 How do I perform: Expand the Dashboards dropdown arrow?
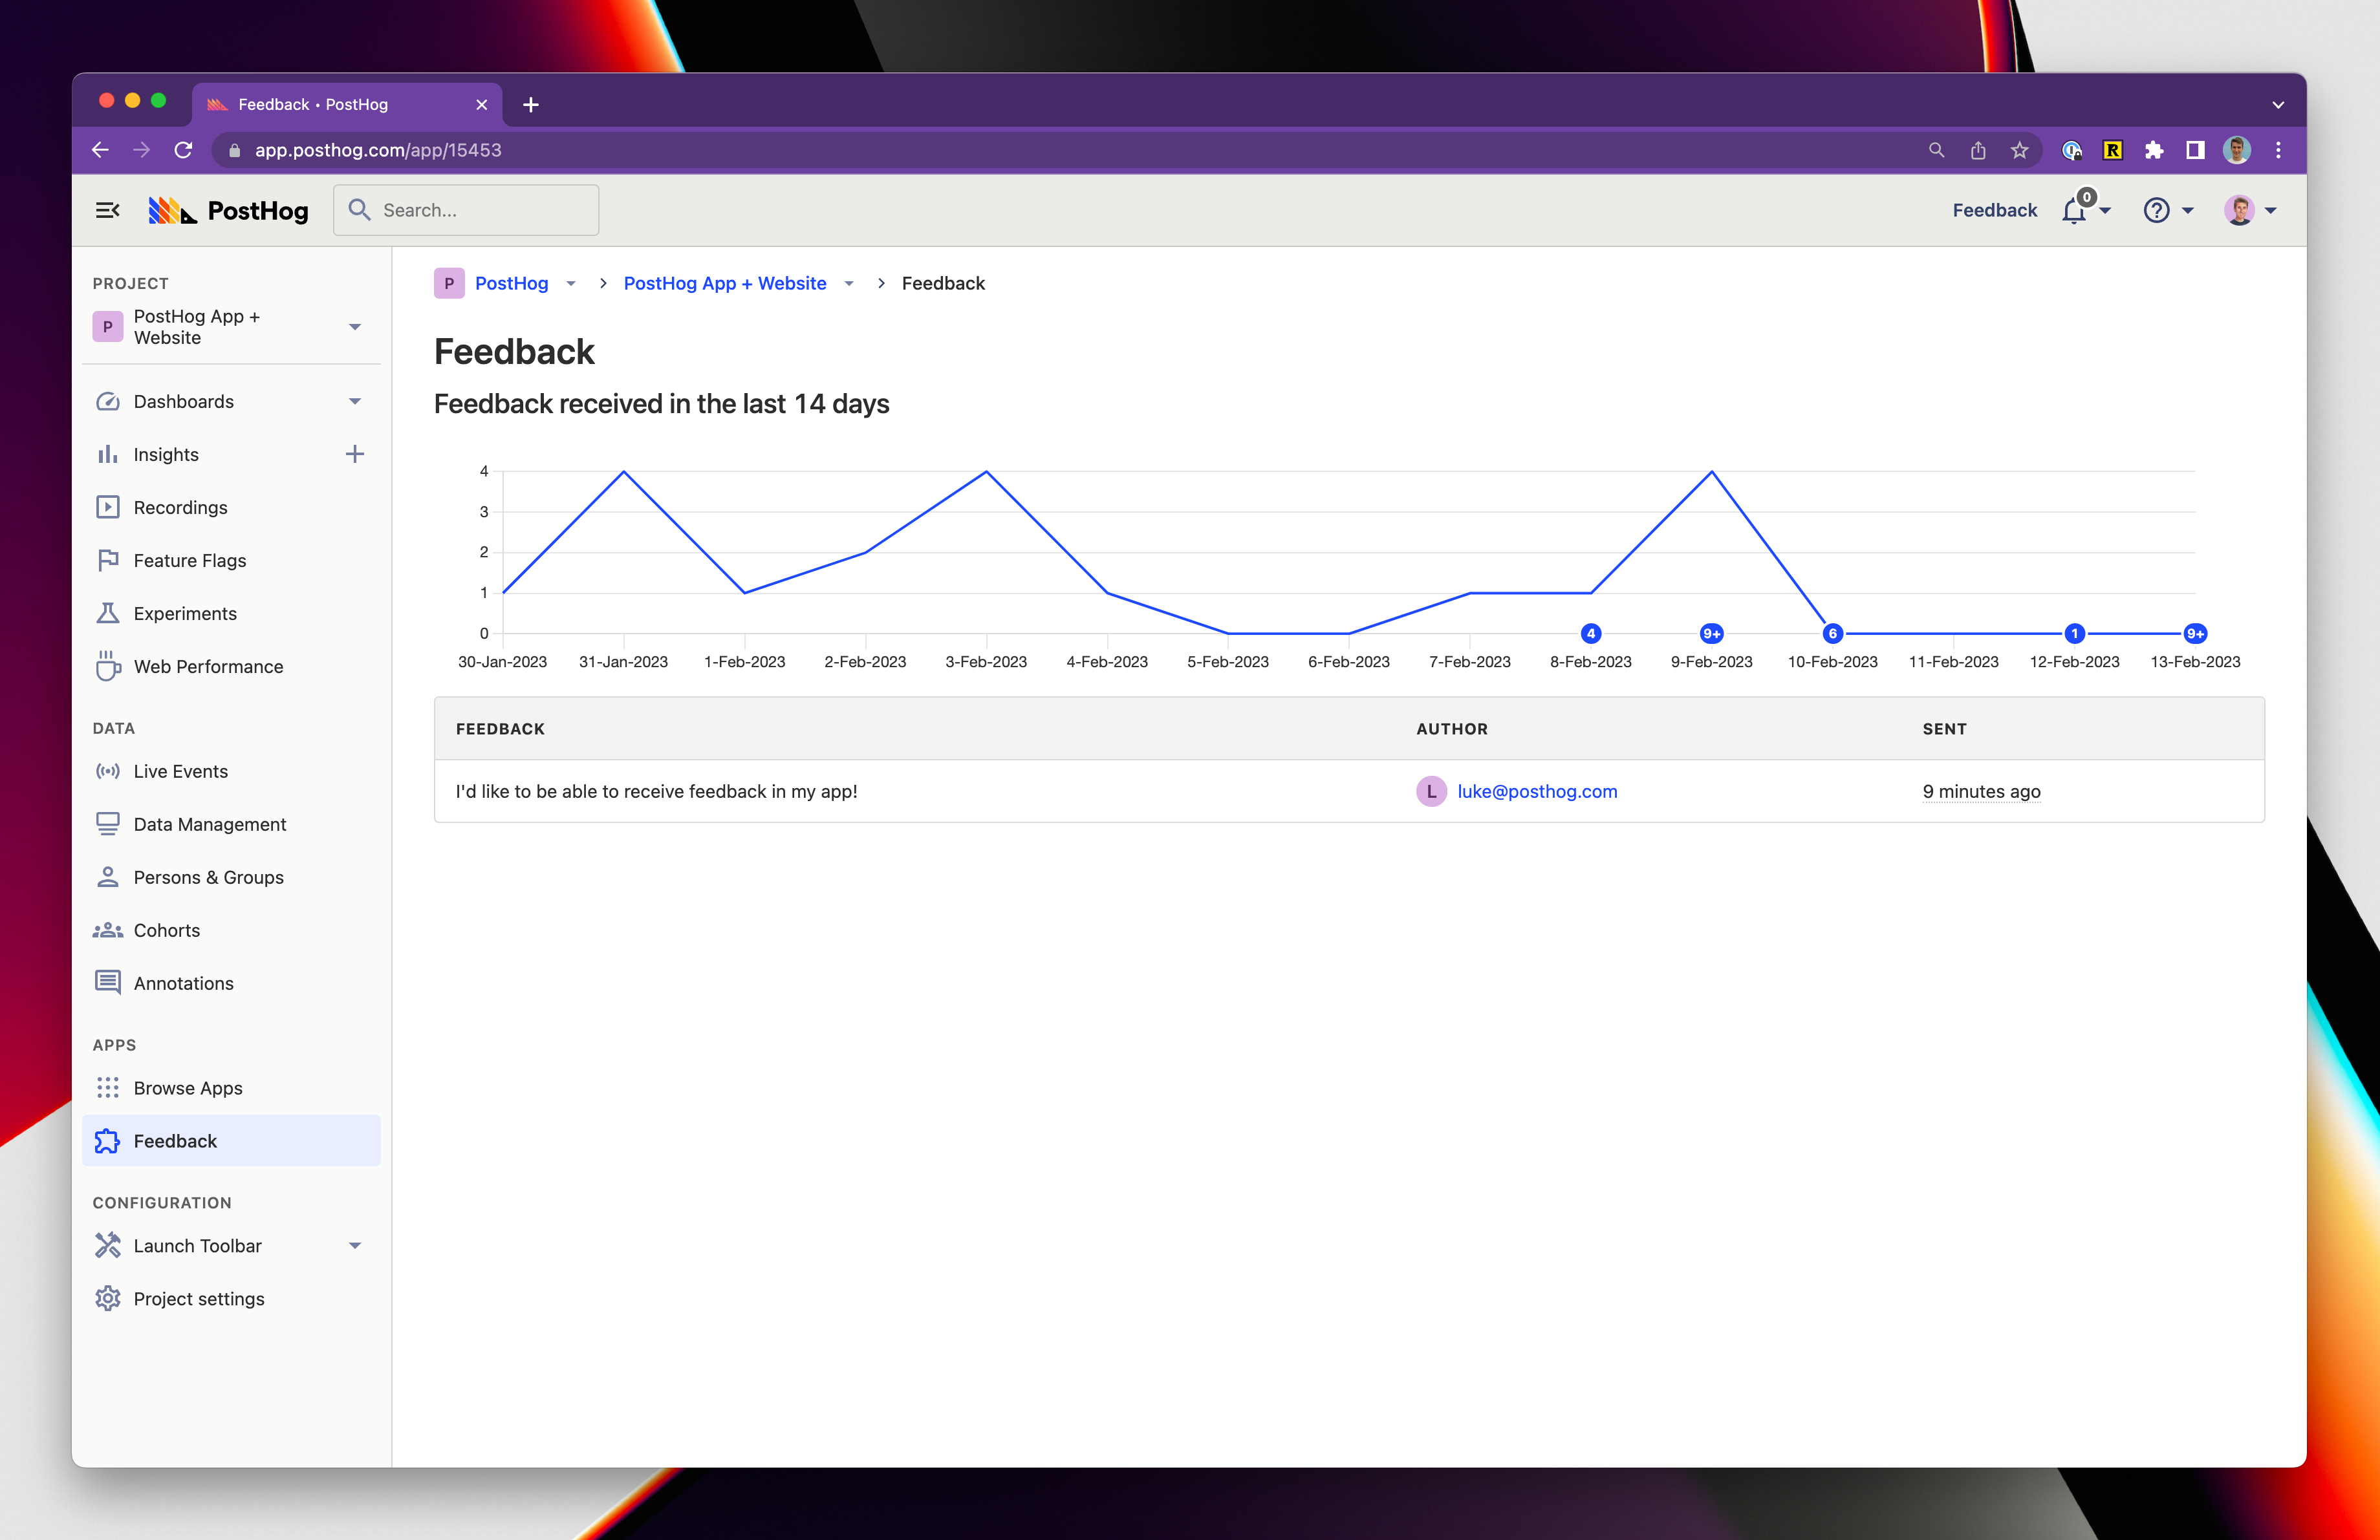tap(354, 401)
